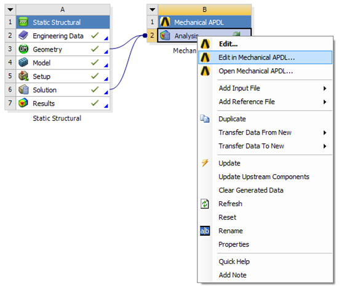Click the icon beside Open Mechanical APDL
Image resolution: width=342 pixels, height=291 pixels.
click(x=205, y=71)
